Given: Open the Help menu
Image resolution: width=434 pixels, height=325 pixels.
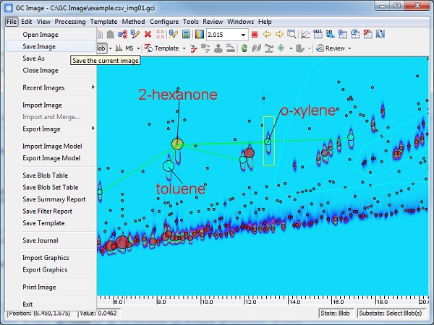Looking at the screenshot, I should coord(265,22).
